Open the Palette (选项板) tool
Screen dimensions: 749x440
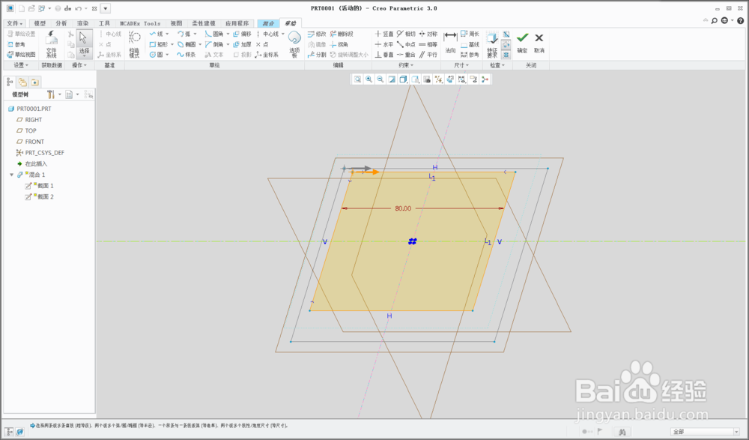point(294,44)
